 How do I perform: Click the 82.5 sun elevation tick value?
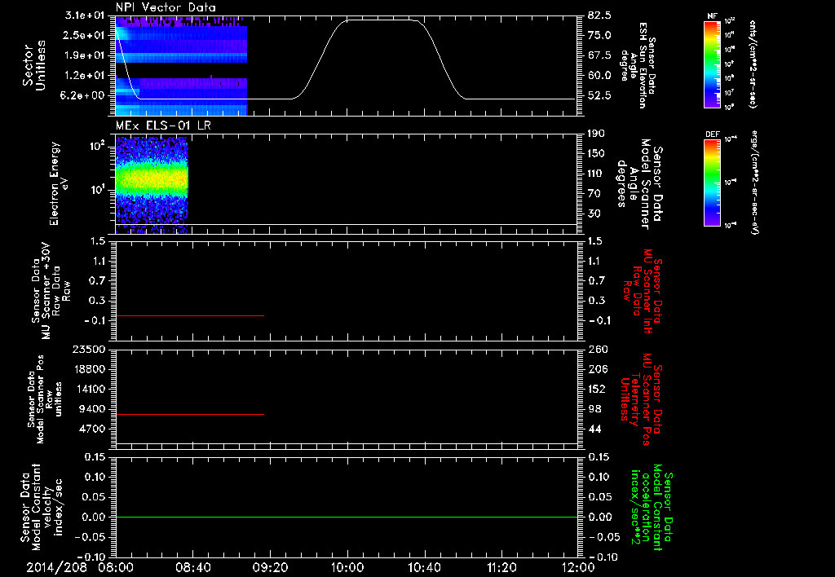pyautogui.click(x=600, y=15)
